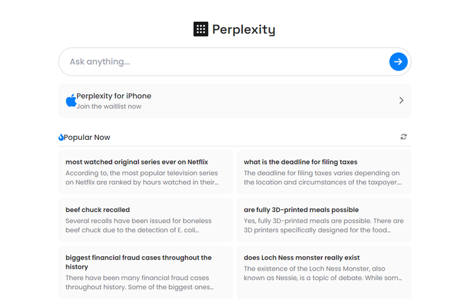Viewport: 462px width, 305px height.
Task: Click the blue flame Popular icon
Action: point(61,137)
